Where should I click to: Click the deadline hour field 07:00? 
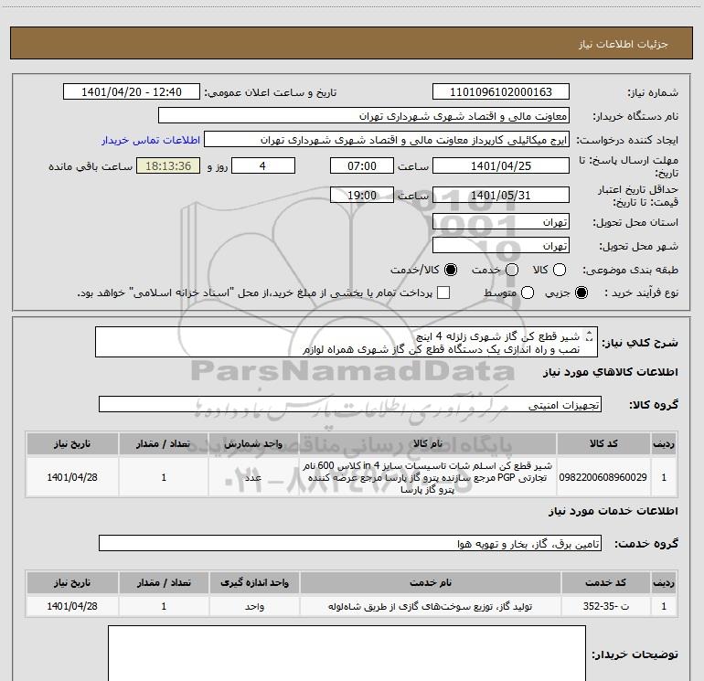pyautogui.click(x=362, y=165)
